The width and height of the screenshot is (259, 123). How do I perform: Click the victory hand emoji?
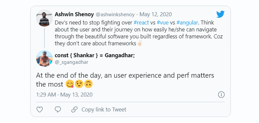[140, 44]
